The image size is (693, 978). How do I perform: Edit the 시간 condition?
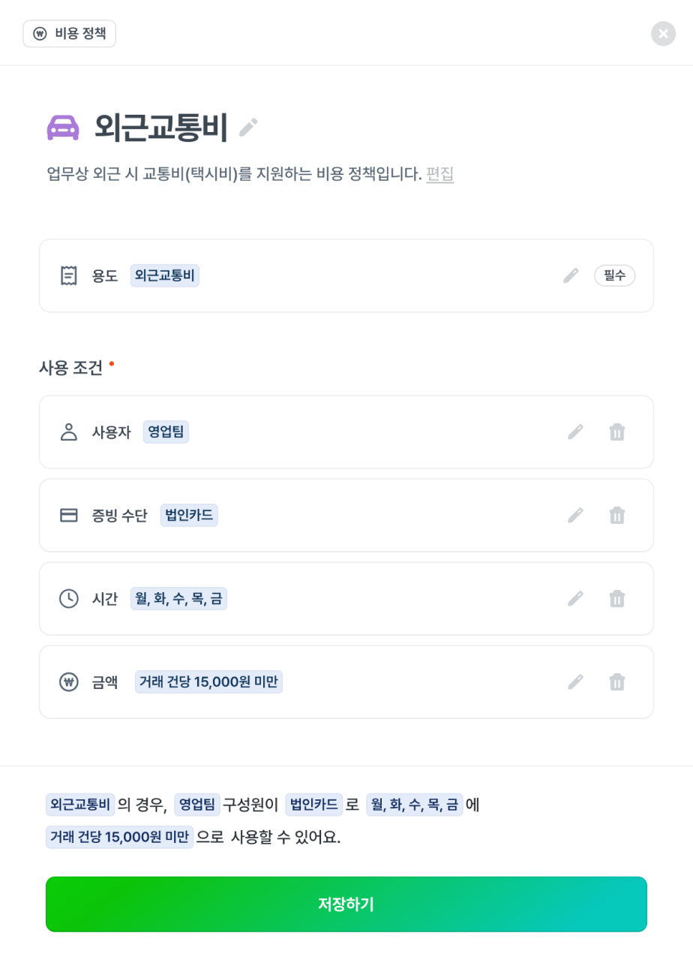pyautogui.click(x=575, y=598)
